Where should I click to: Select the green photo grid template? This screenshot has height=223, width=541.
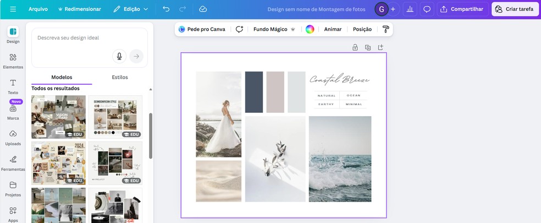point(58,205)
